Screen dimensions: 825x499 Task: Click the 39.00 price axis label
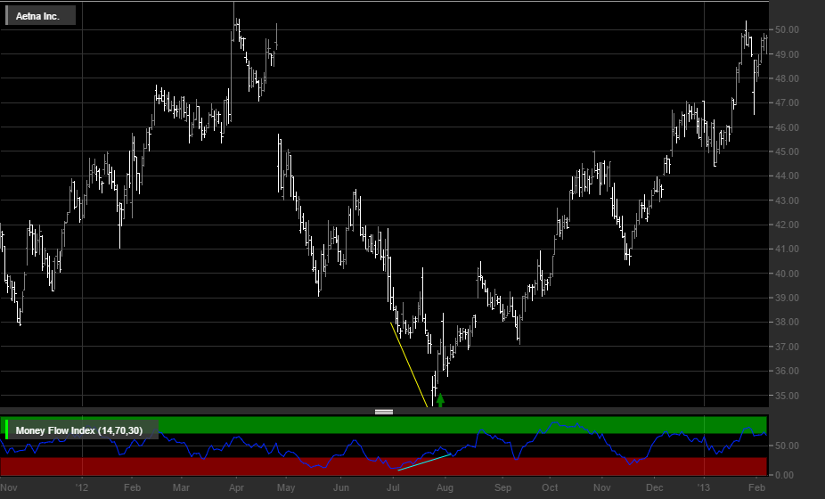(787, 298)
